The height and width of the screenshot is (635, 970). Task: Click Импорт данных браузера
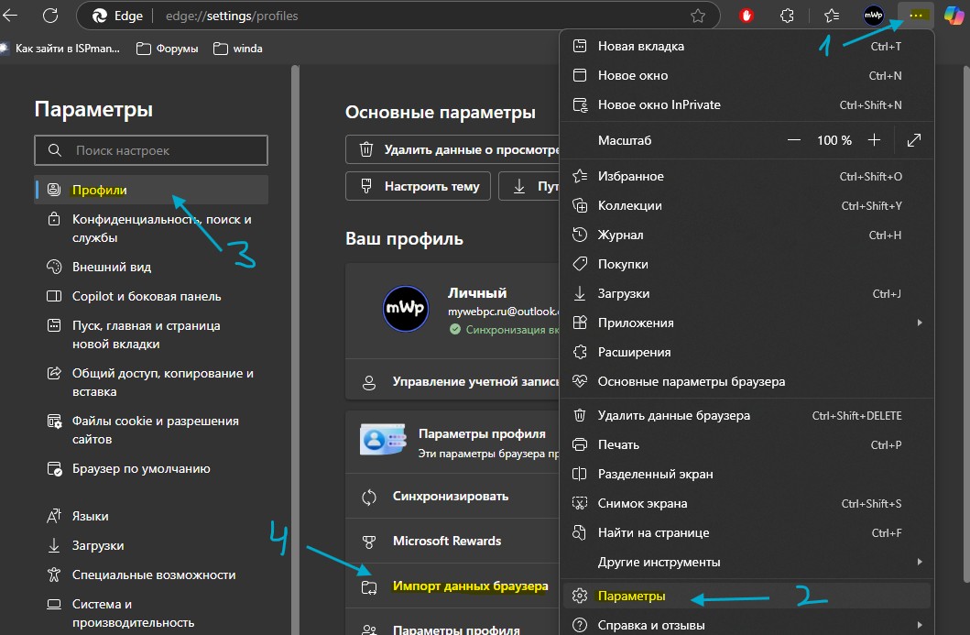pos(452,586)
